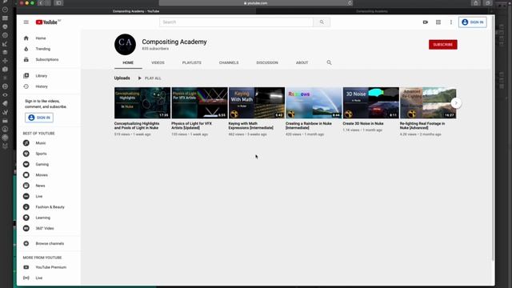Click the magnifier search button

click(x=322, y=22)
